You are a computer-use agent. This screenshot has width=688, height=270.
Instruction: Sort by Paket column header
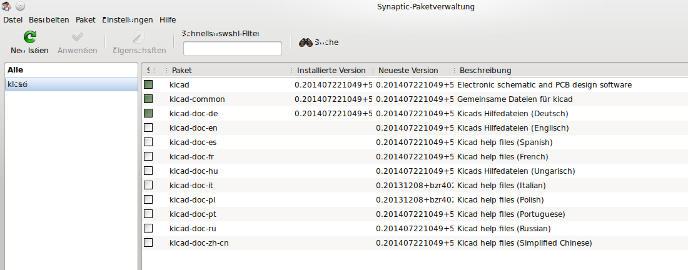coord(181,71)
